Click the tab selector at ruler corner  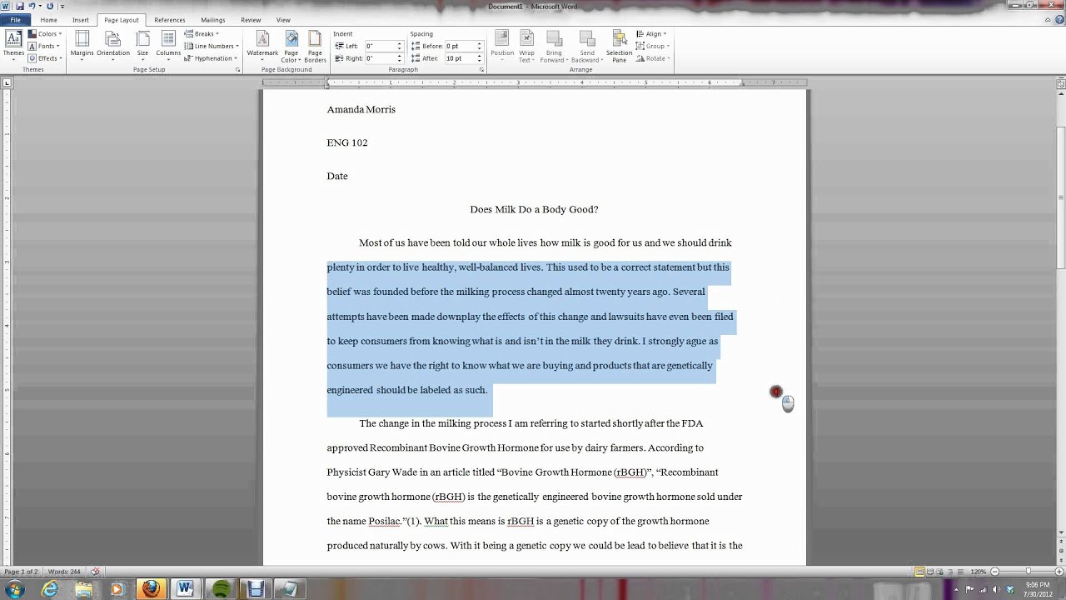[7, 83]
